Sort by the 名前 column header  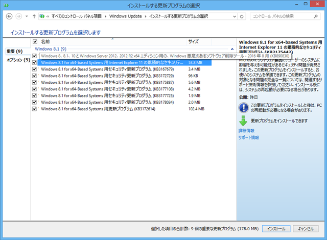click(x=112, y=42)
